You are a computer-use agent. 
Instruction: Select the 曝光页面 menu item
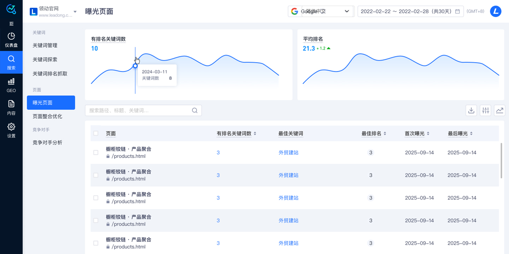tap(51, 102)
